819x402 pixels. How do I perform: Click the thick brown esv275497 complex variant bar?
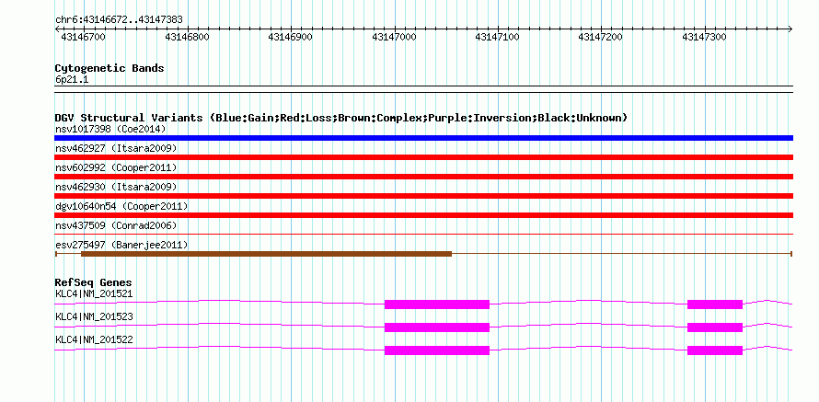click(266, 254)
